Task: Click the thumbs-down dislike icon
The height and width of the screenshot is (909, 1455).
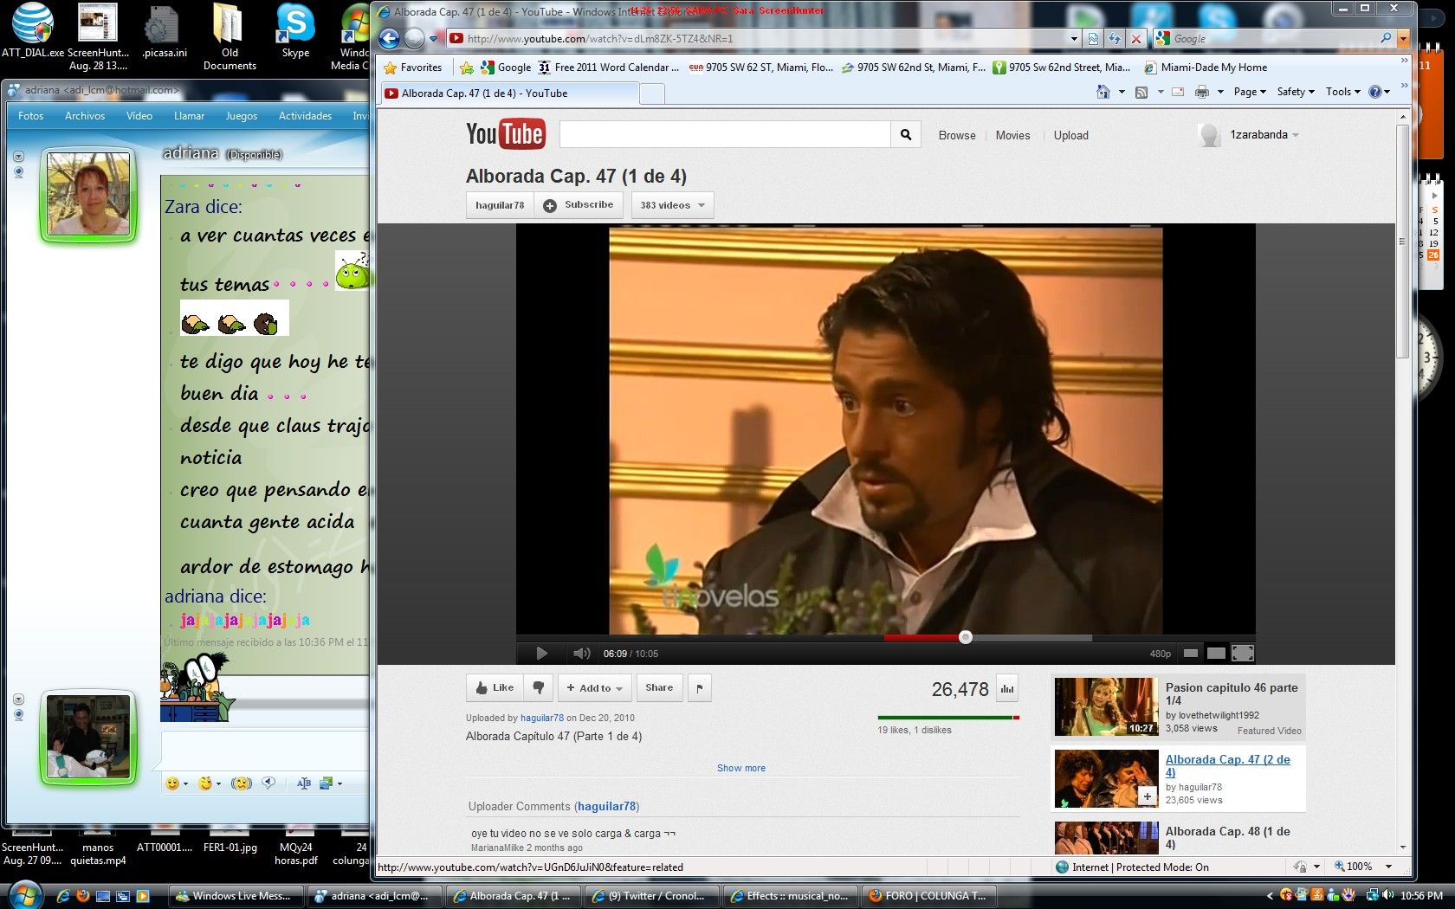Action: [539, 688]
